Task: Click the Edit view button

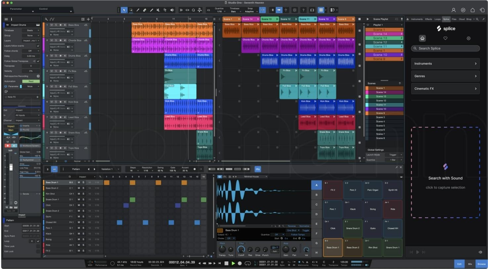Action: coord(459,264)
